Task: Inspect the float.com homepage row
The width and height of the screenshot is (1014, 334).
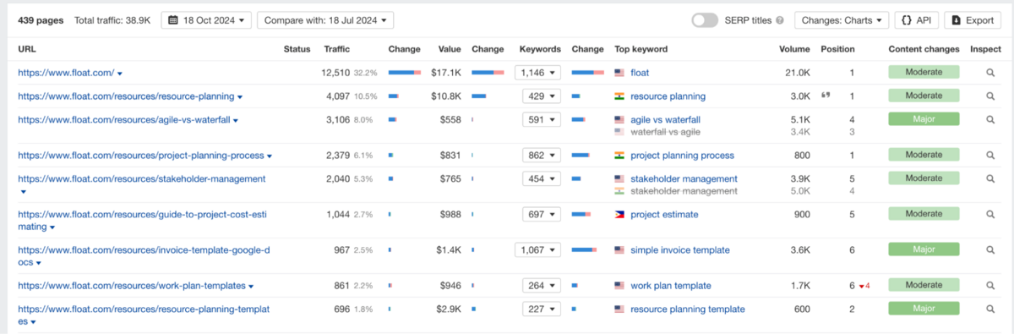Action: [x=991, y=73]
